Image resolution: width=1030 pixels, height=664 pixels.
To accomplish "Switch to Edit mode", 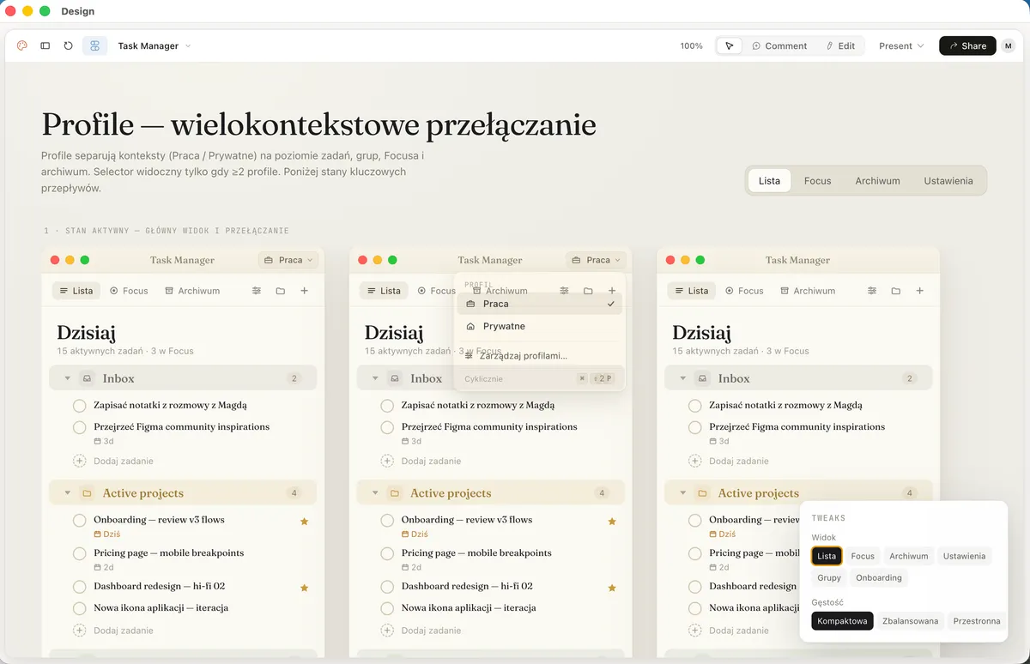I will (x=840, y=45).
